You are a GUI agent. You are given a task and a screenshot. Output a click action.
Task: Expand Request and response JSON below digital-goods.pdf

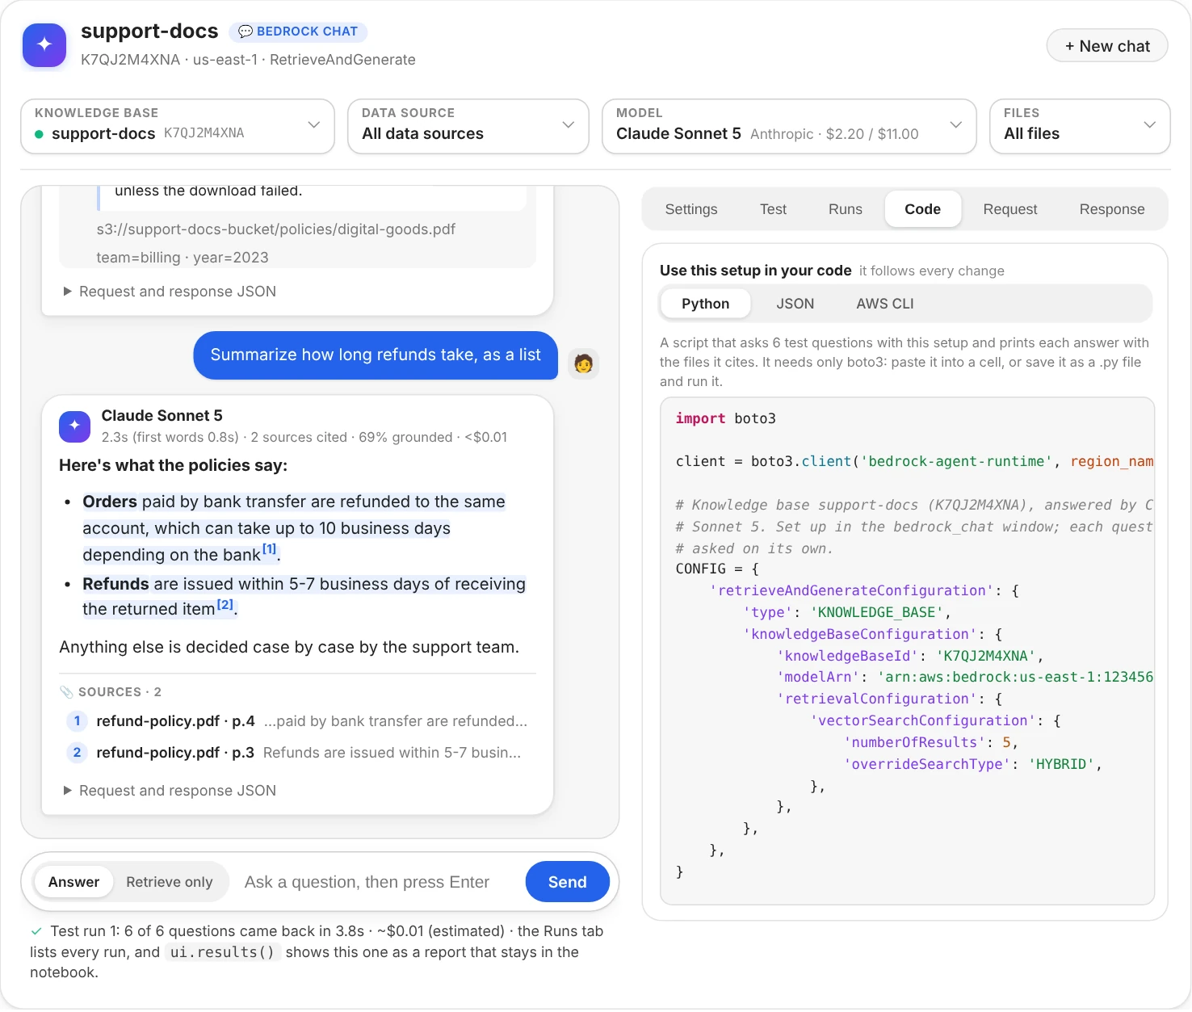click(170, 292)
